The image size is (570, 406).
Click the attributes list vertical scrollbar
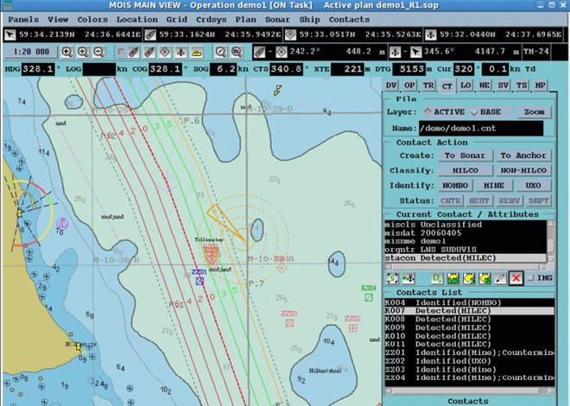click(x=551, y=241)
